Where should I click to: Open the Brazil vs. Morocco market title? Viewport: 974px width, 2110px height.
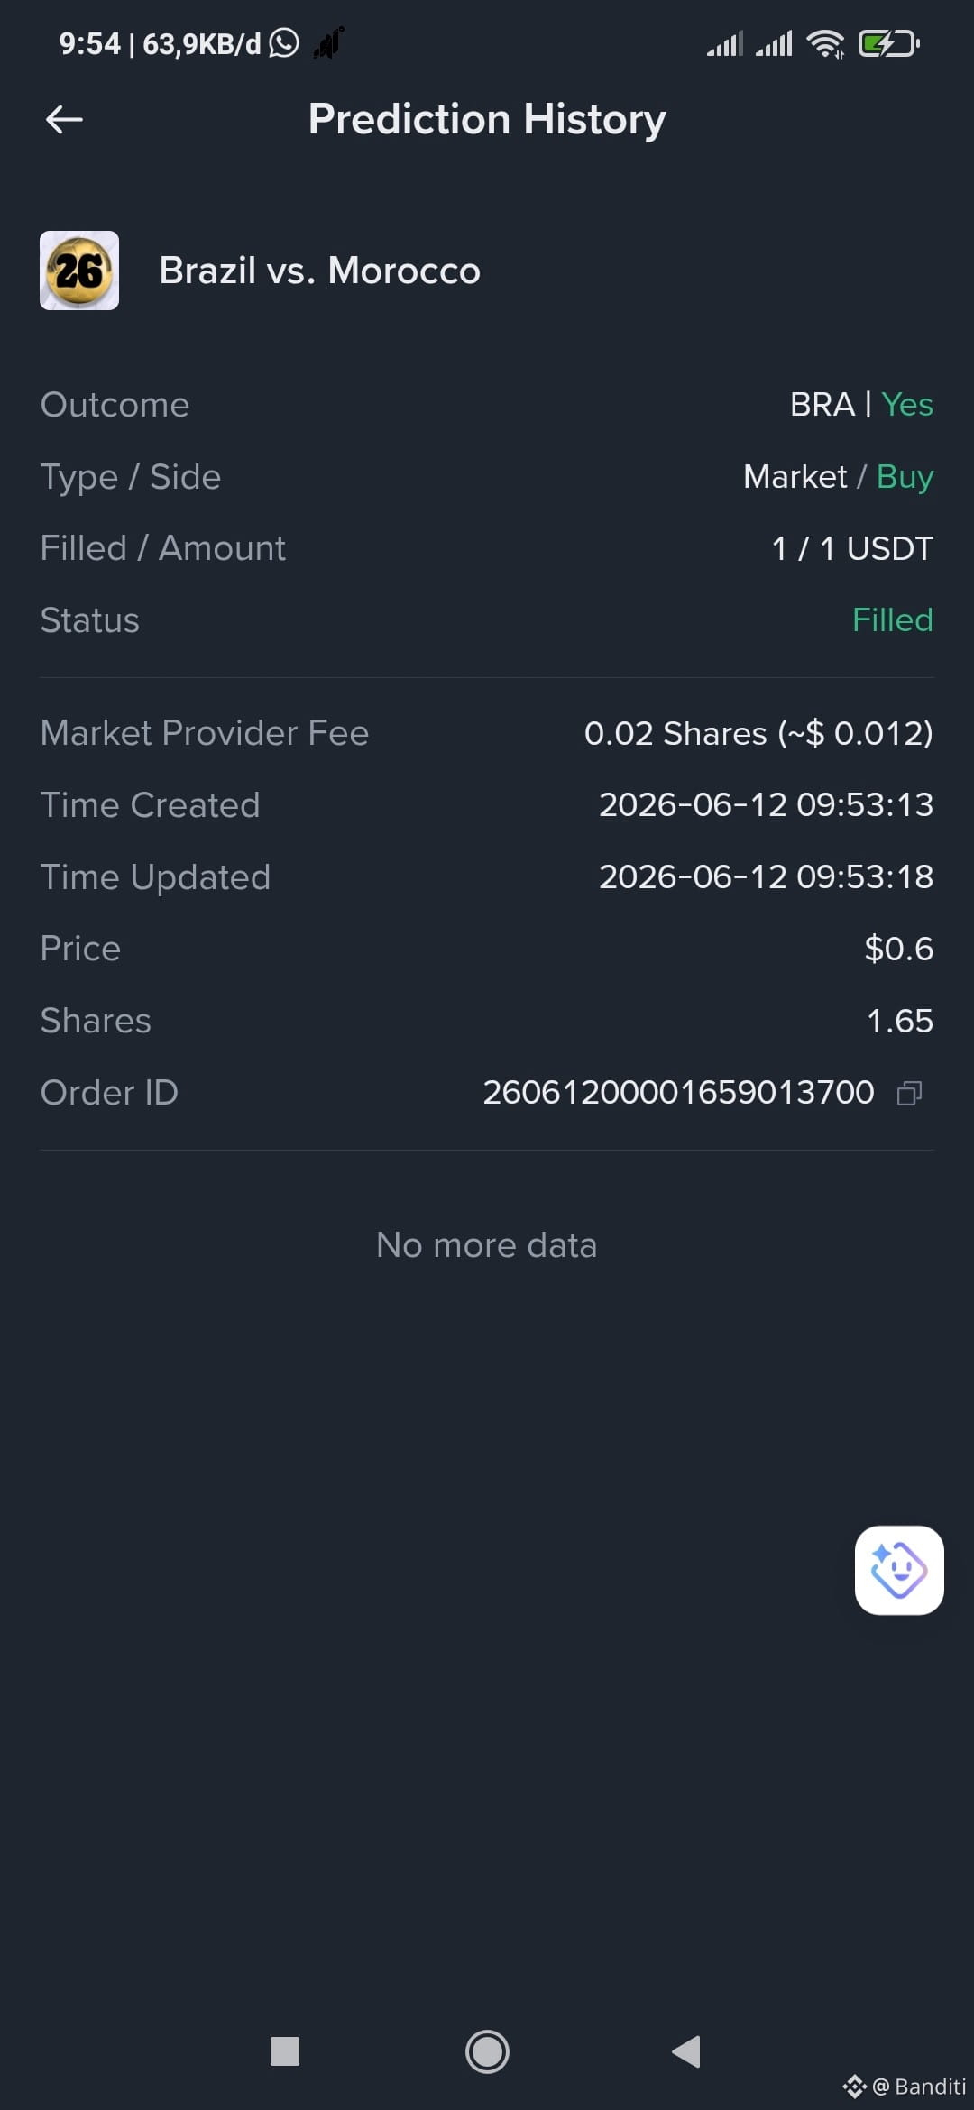320,271
